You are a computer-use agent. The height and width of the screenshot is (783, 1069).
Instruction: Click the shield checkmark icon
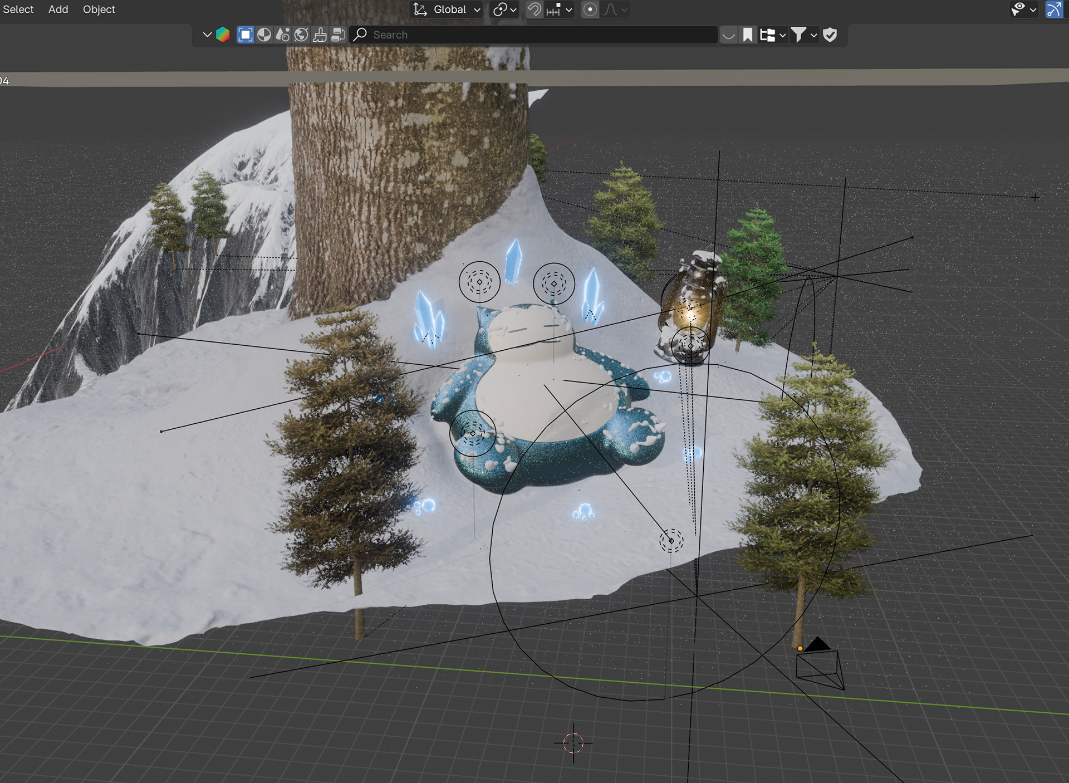coord(830,35)
